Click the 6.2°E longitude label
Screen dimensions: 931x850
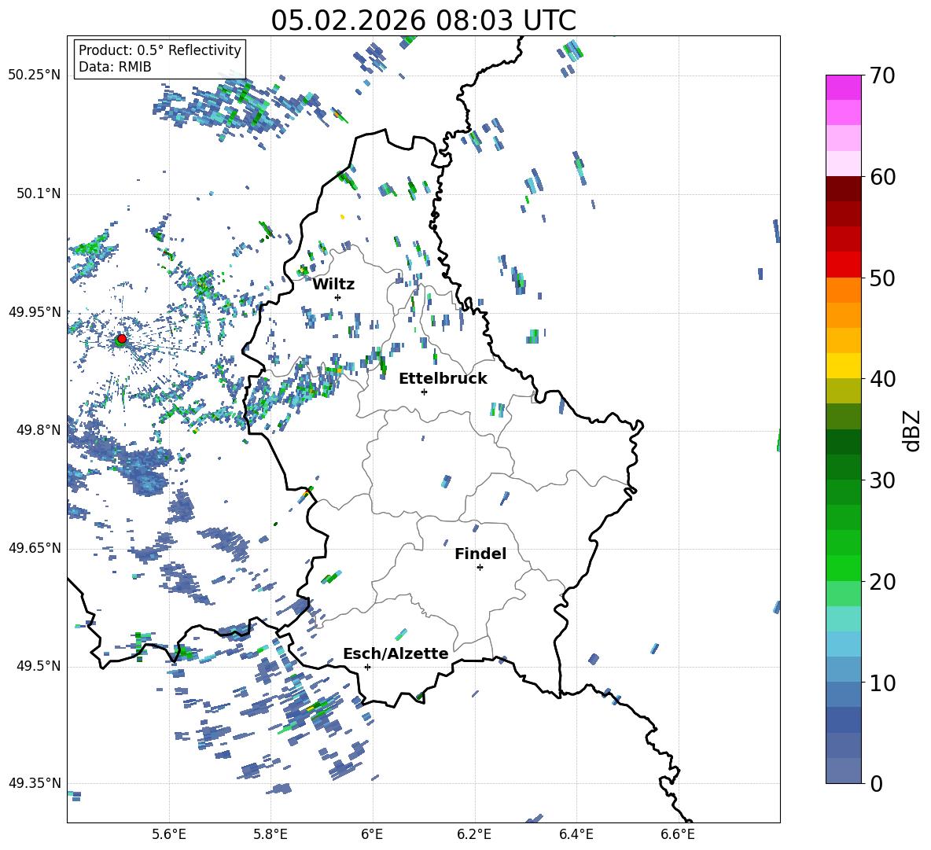point(474,834)
